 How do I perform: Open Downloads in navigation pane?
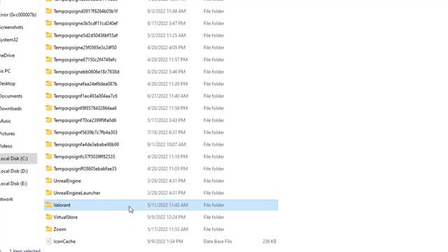click(11, 108)
